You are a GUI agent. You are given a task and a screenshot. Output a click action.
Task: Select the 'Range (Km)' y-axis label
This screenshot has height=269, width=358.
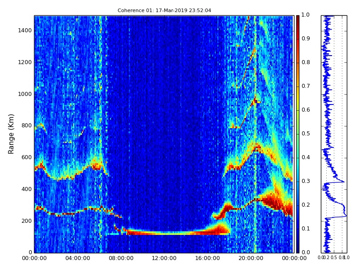tap(11, 134)
